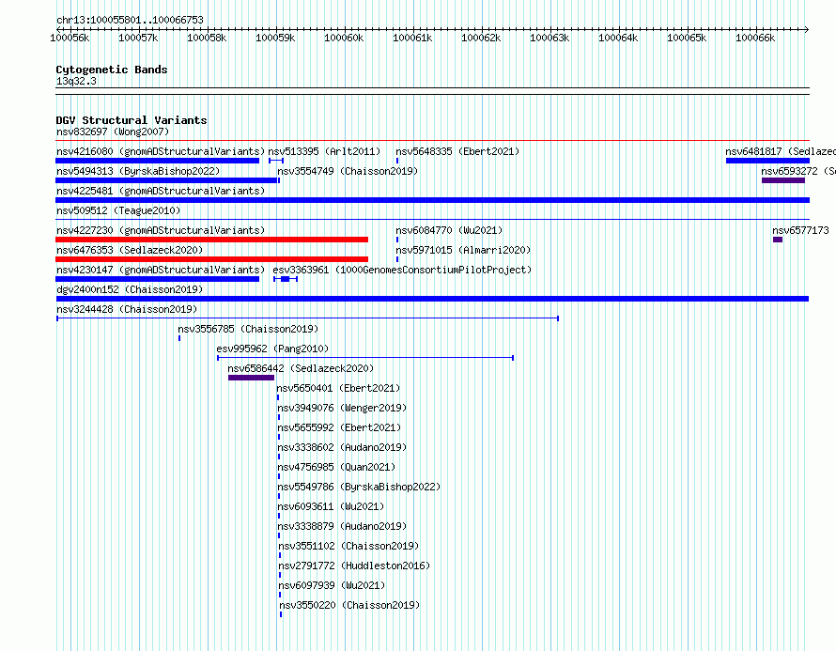Screen dimensions: 836x651
Task: Click the 100063k ruler tick label
Action: click(550, 38)
